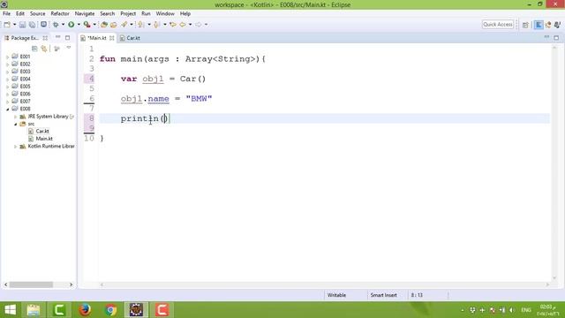Click Collapse All in Package Explorer
This screenshot has height=318, width=565.
[x=34, y=49]
